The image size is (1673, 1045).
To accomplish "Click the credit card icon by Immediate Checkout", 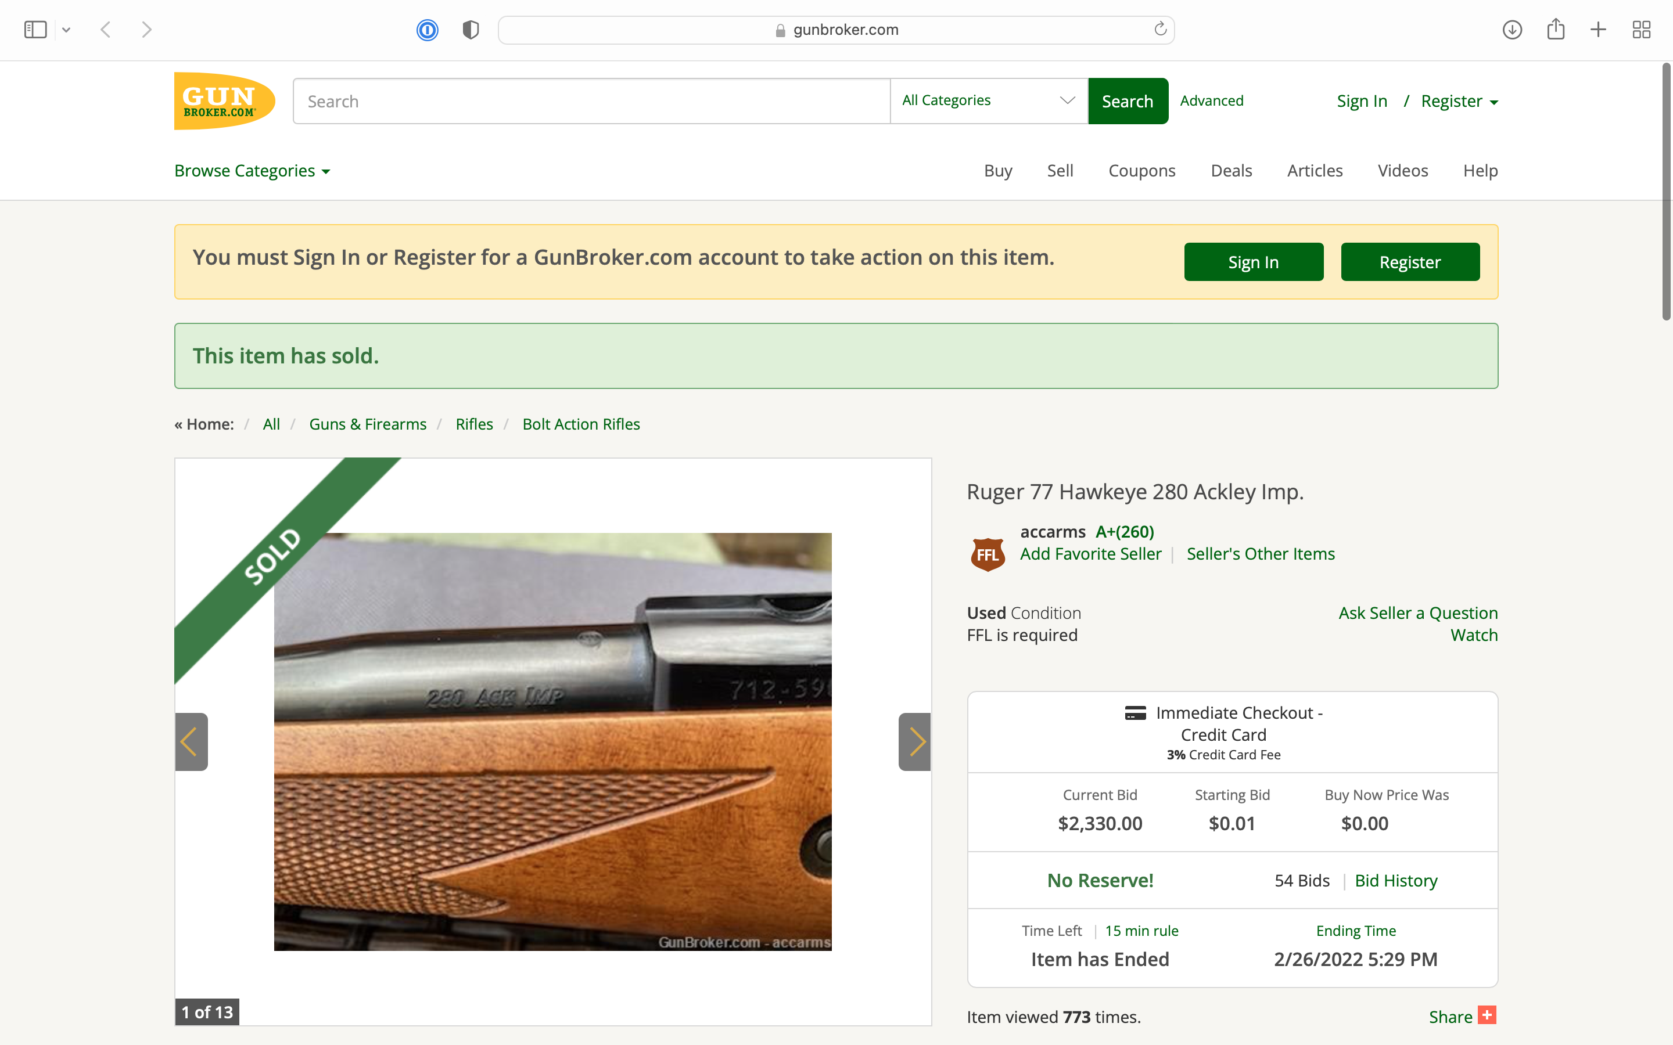I will [x=1135, y=712].
